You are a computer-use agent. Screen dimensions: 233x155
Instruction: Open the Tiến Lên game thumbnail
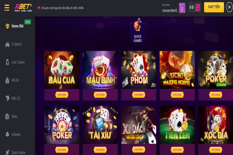click(177, 125)
